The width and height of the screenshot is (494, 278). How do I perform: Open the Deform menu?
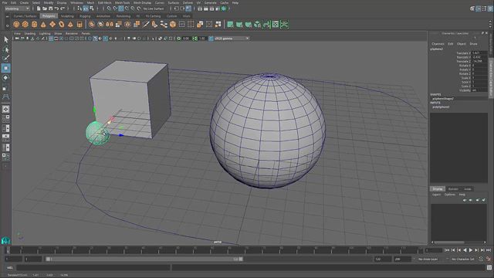pyautogui.click(x=188, y=2)
